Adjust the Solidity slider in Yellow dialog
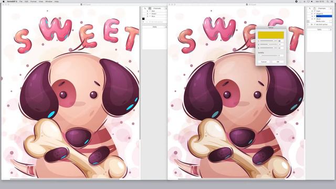 pos(269,56)
